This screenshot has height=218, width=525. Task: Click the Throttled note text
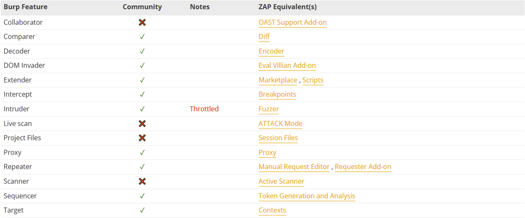[204, 109]
